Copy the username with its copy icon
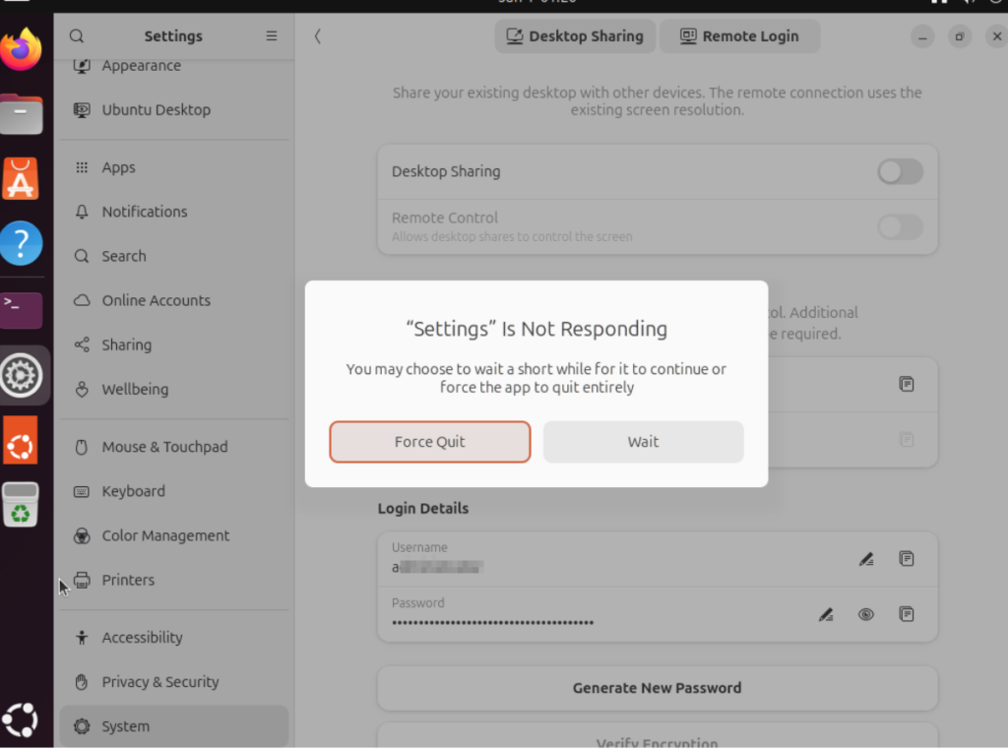 (x=907, y=559)
